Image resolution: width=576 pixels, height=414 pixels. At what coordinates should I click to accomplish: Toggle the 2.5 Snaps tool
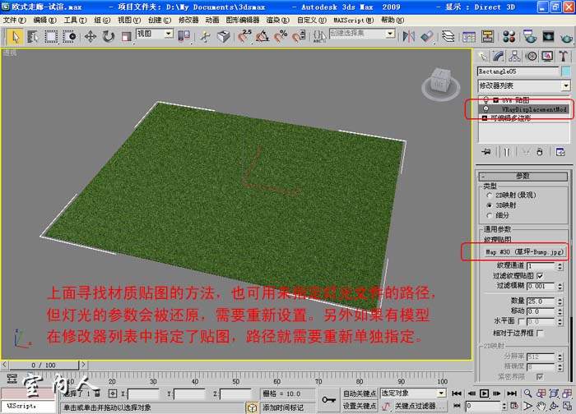[x=244, y=36]
